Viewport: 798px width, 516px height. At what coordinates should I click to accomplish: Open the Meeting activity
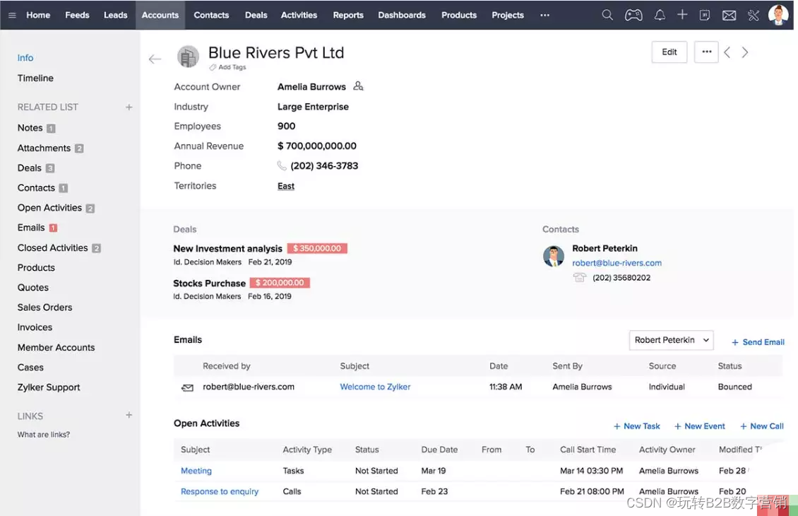coord(196,471)
